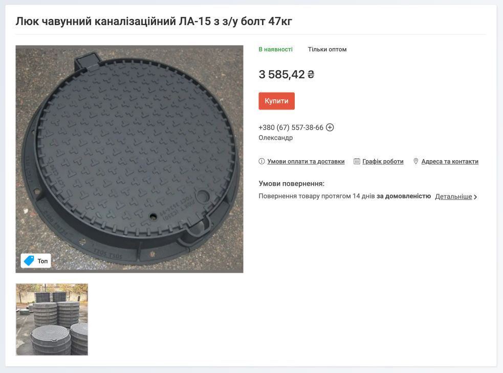
Task: Select the stacked manhole covers thumbnail
Action: pyautogui.click(x=52, y=319)
